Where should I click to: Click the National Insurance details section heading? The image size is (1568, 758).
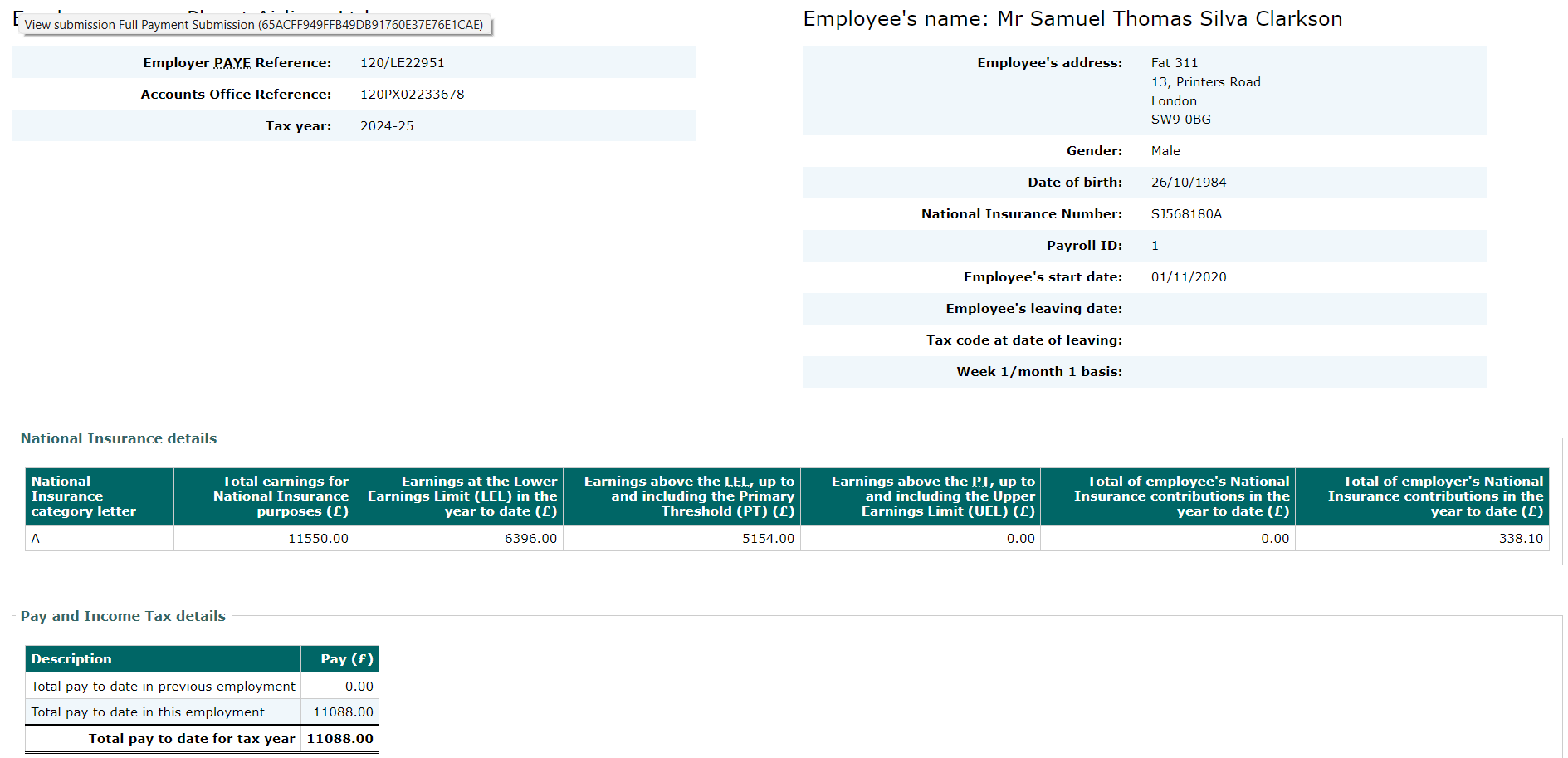point(119,438)
